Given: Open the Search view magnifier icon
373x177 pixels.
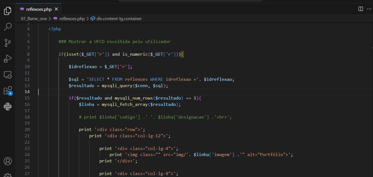Looking at the screenshot, I should pos(8,27).
